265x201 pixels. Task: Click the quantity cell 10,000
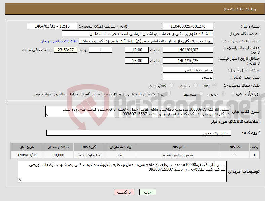[58, 155]
